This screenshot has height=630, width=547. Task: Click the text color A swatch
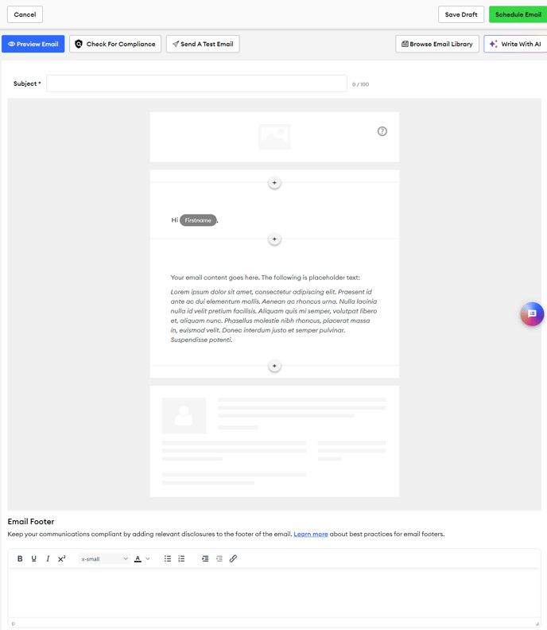pos(138,559)
